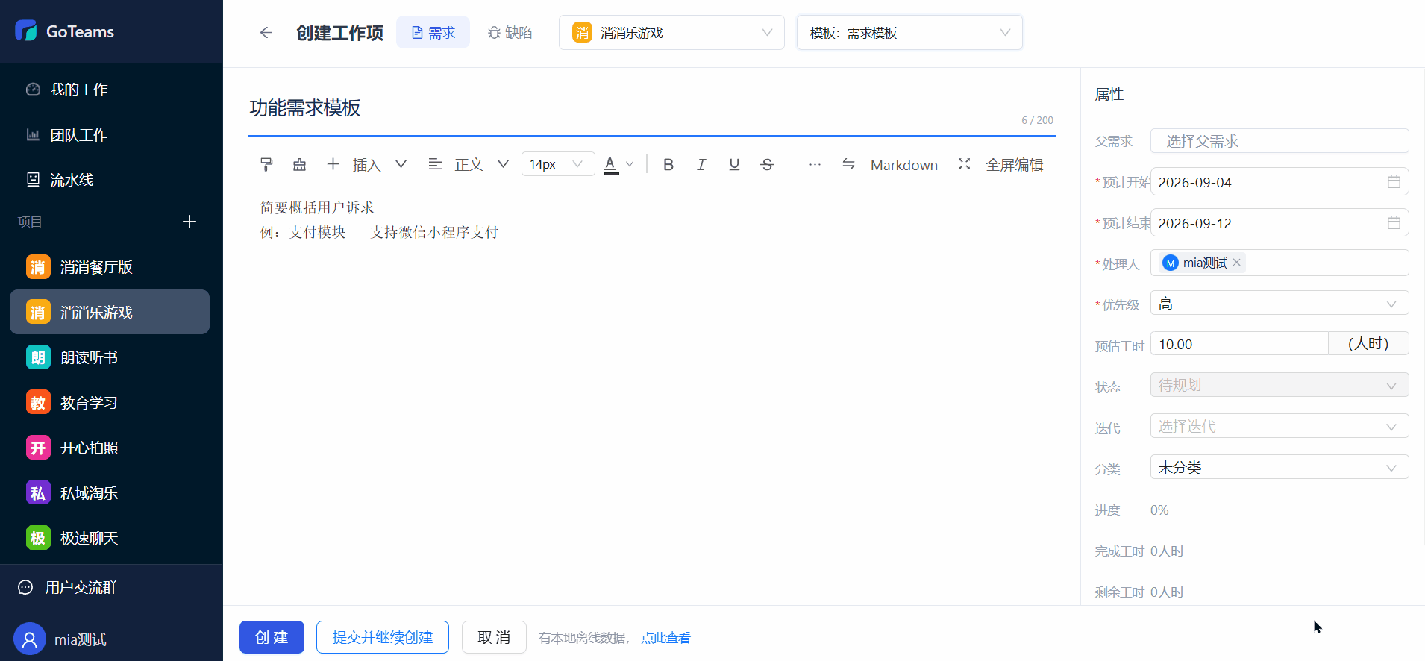Remove mia测试 from 处理人

pyautogui.click(x=1237, y=262)
